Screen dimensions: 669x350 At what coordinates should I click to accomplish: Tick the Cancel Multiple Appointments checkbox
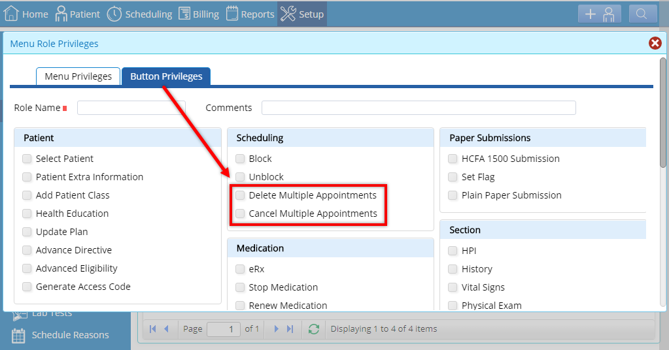(240, 214)
